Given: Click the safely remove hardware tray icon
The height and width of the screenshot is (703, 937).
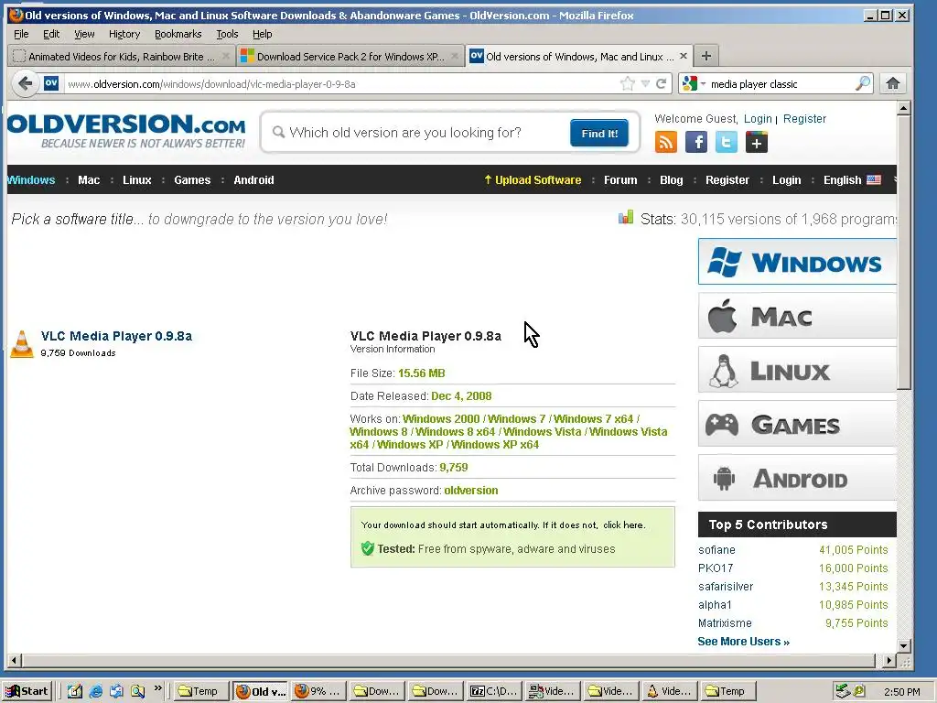Looking at the screenshot, I should coord(843,691).
